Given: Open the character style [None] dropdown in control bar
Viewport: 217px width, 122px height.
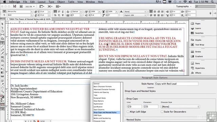Looking at the screenshot, I should point(135,12).
